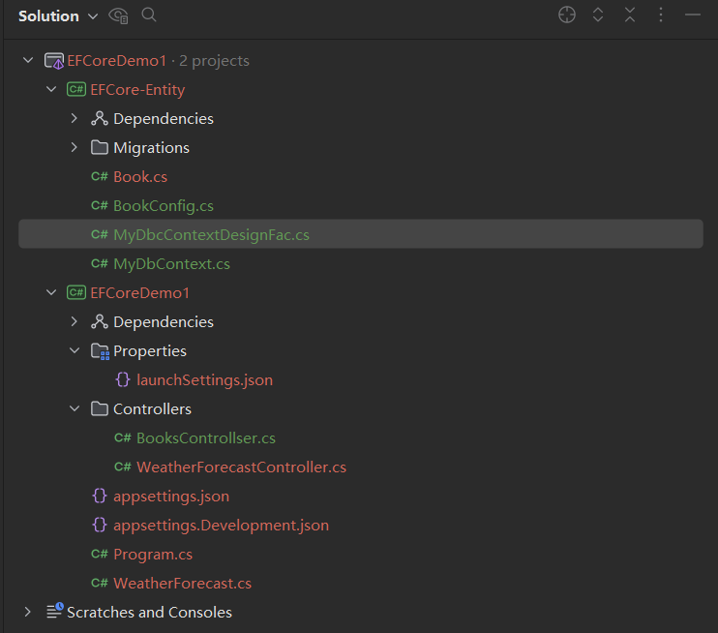This screenshot has width=718, height=633.
Task: Select Program.cs file
Action: tap(152, 555)
